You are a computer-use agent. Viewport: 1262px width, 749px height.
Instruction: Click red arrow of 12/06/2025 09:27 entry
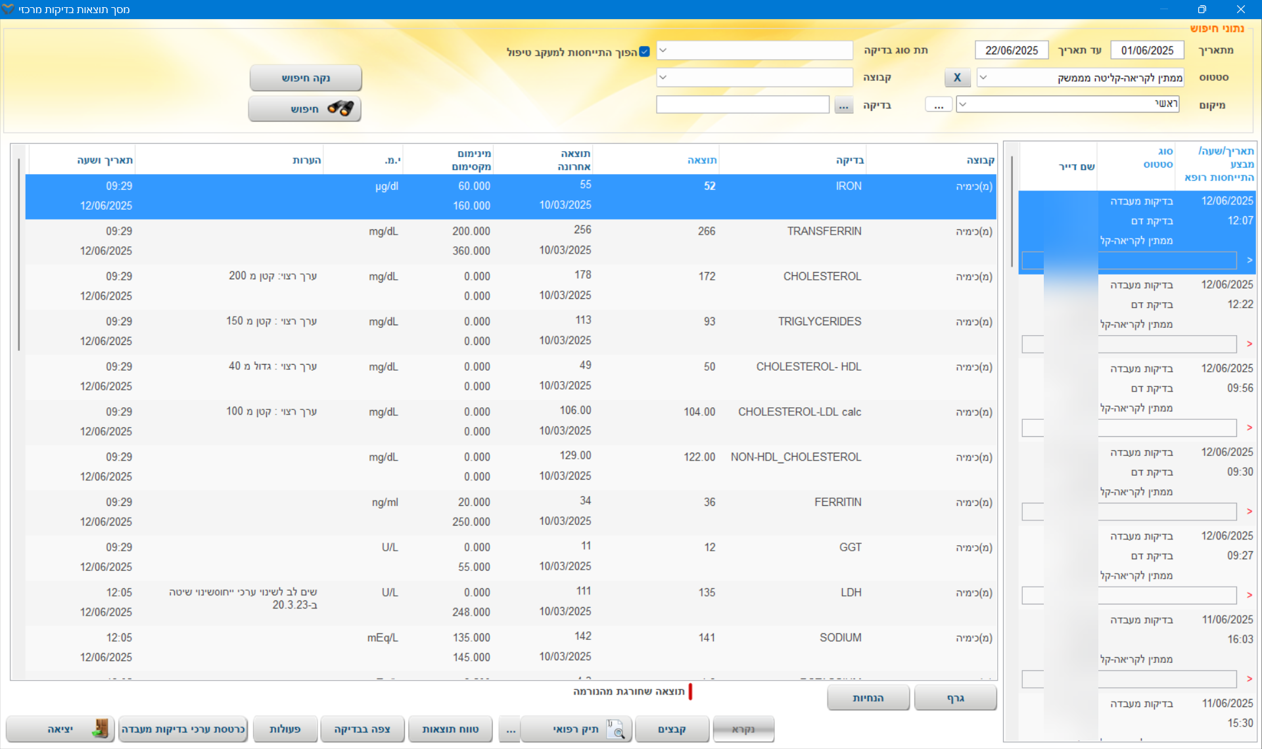(x=1250, y=595)
